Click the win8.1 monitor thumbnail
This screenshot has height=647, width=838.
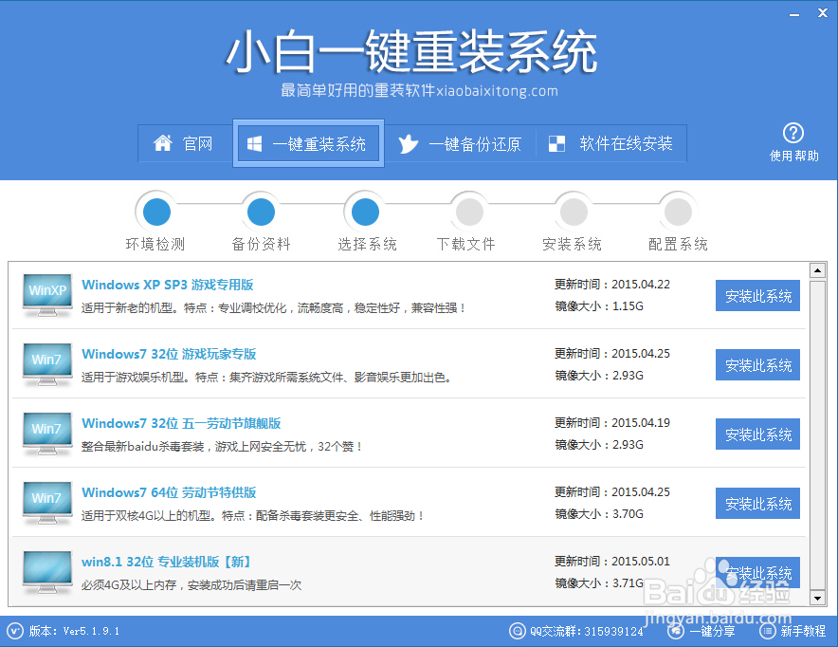click(47, 572)
